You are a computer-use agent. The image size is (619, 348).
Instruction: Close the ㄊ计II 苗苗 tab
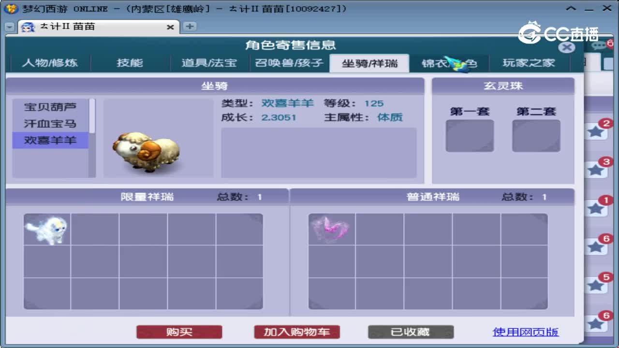tap(170, 27)
